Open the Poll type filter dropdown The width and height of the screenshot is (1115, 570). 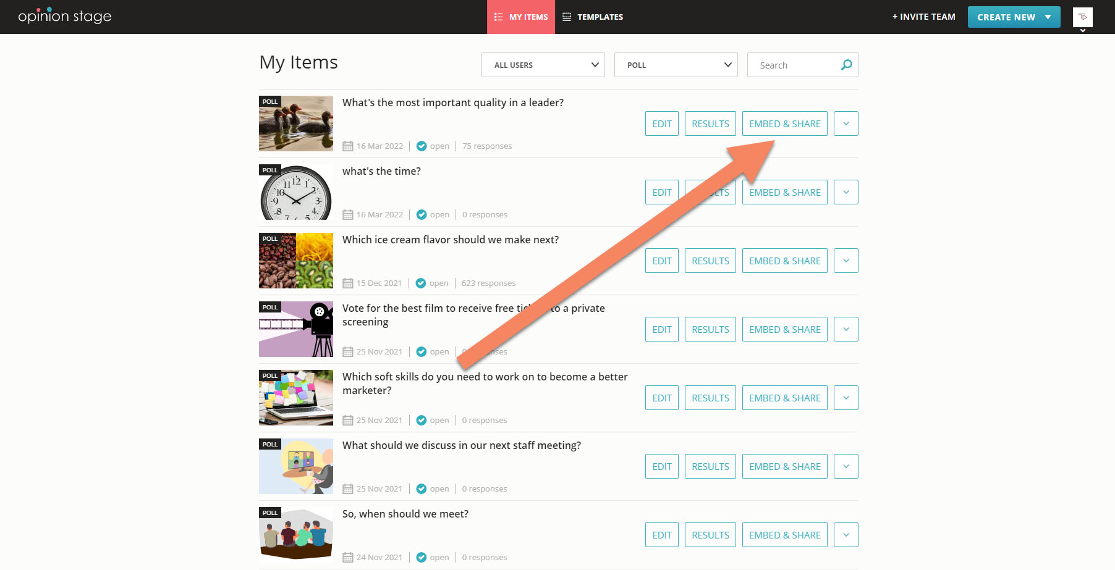click(x=676, y=65)
